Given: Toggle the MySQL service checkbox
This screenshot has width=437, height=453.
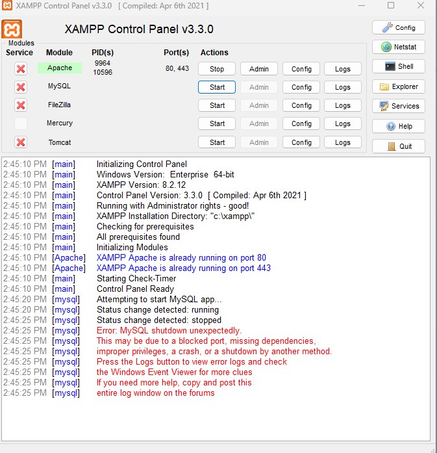Looking at the screenshot, I should (21, 87).
